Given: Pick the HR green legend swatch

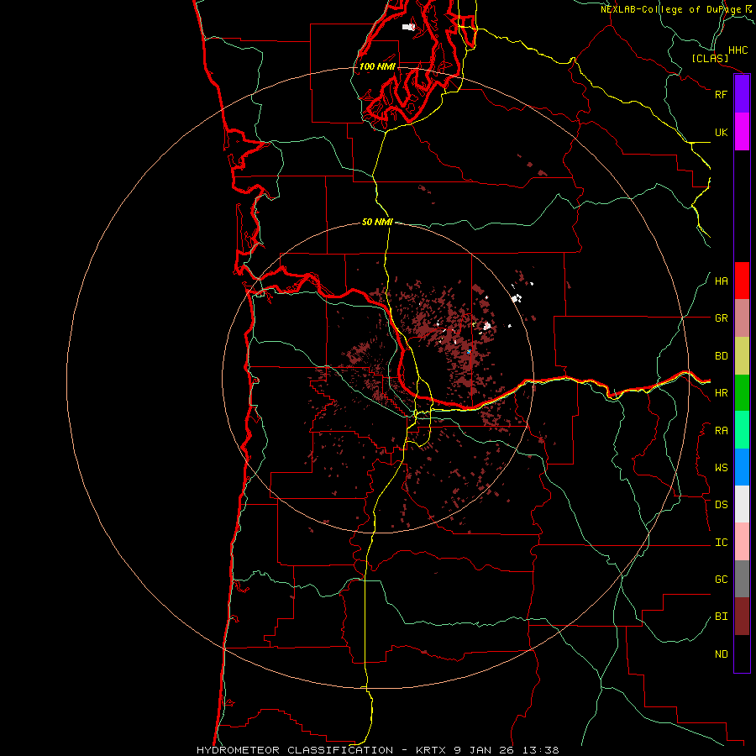Looking at the screenshot, I should (x=742, y=393).
